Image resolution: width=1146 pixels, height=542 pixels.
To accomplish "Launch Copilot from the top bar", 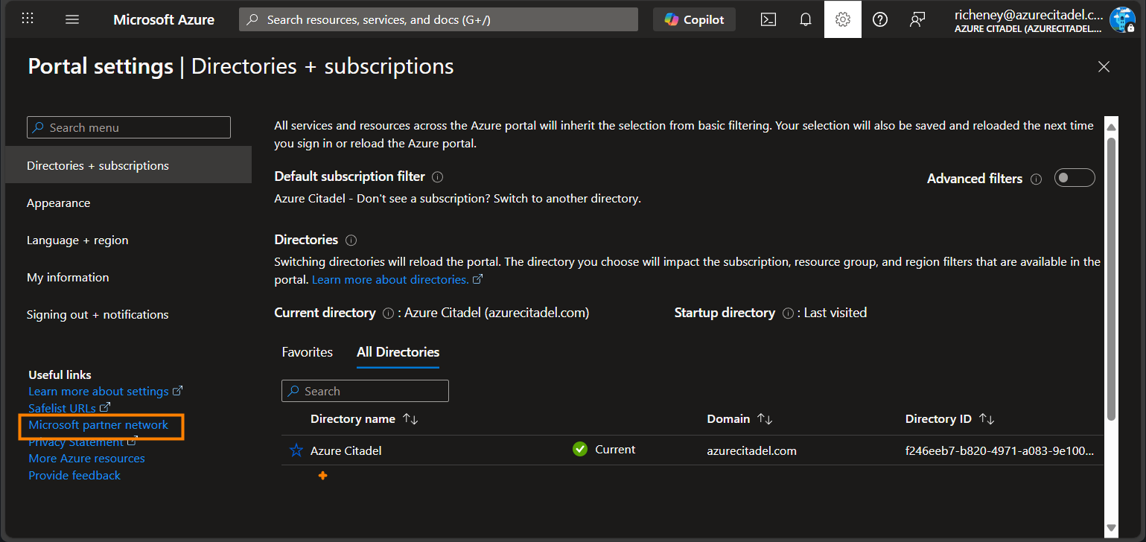I will tap(693, 19).
